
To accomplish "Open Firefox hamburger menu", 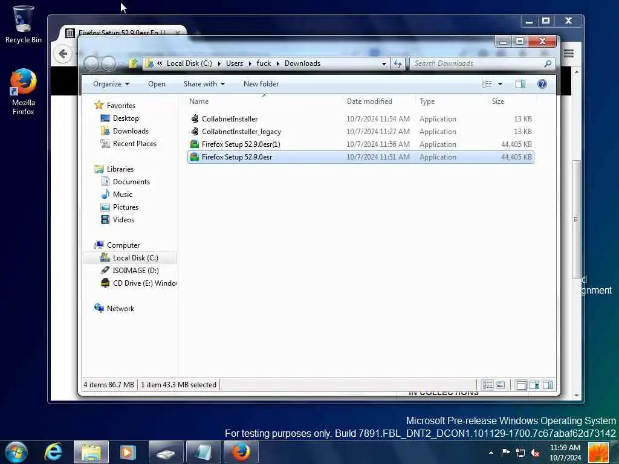I will [x=568, y=54].
